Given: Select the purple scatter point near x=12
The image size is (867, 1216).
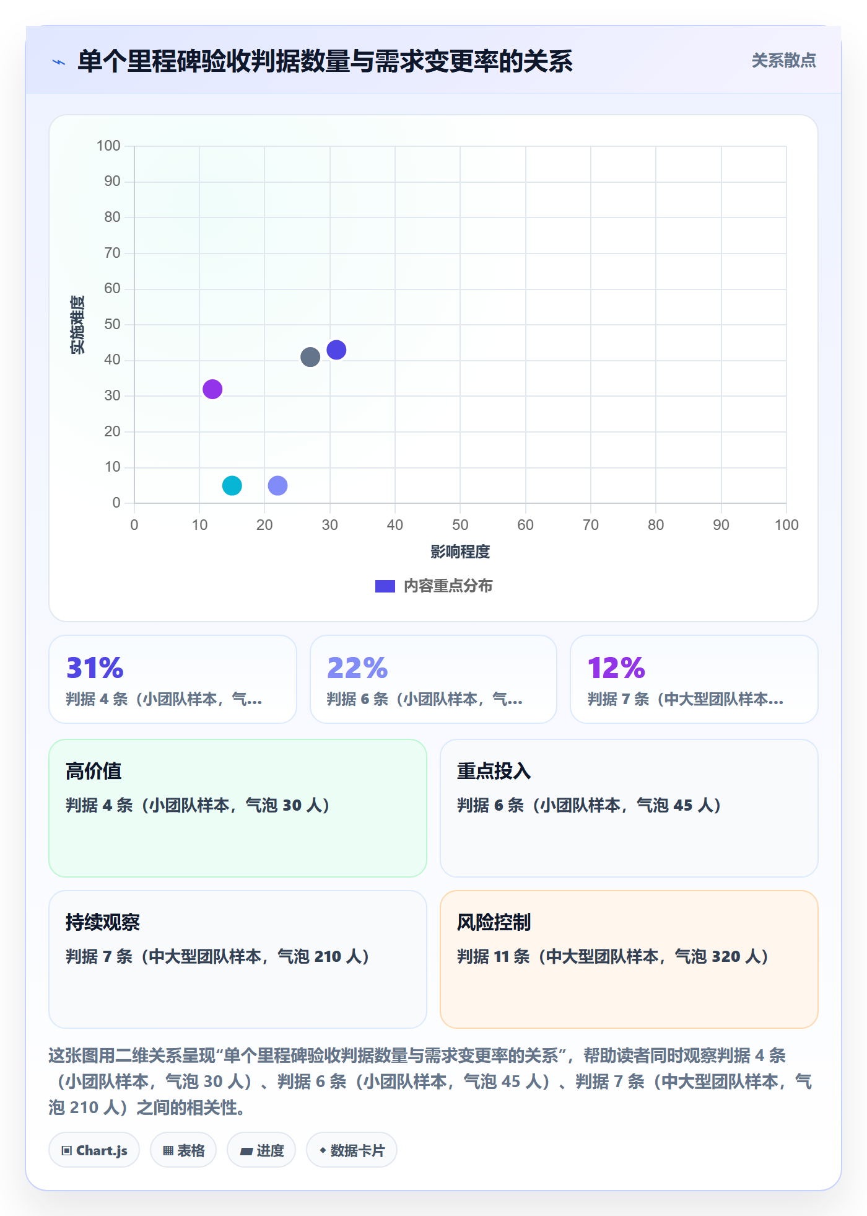Looking at the screenshot, I should tap(212, 389).
